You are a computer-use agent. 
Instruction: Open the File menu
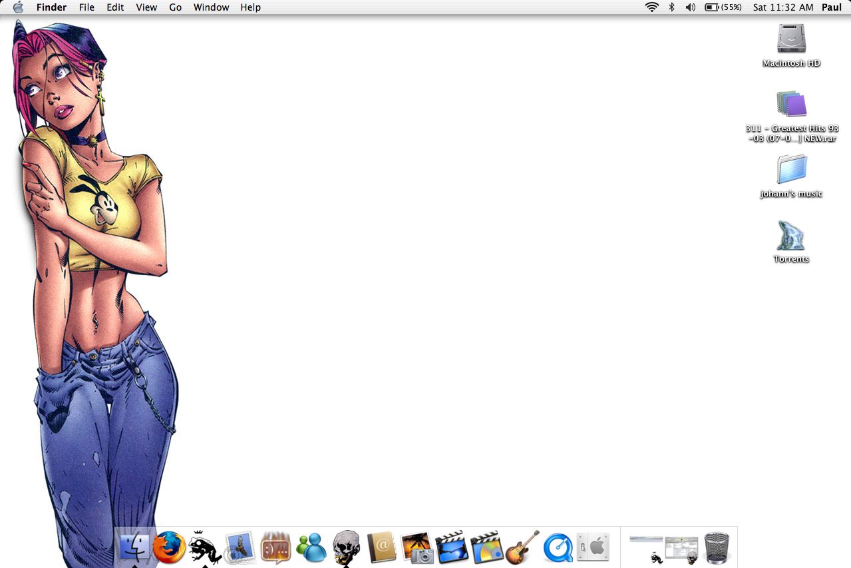pos(86,7)
